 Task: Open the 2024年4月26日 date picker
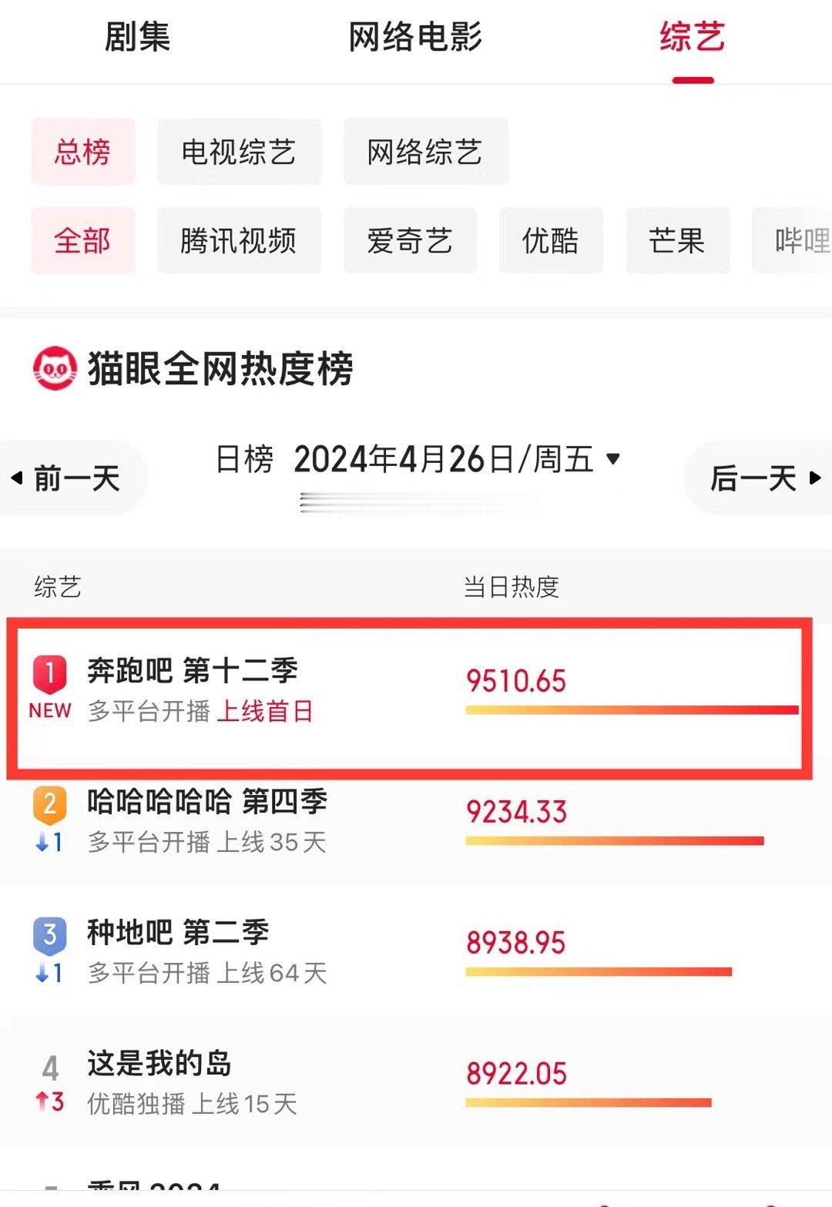coord(404,460)
